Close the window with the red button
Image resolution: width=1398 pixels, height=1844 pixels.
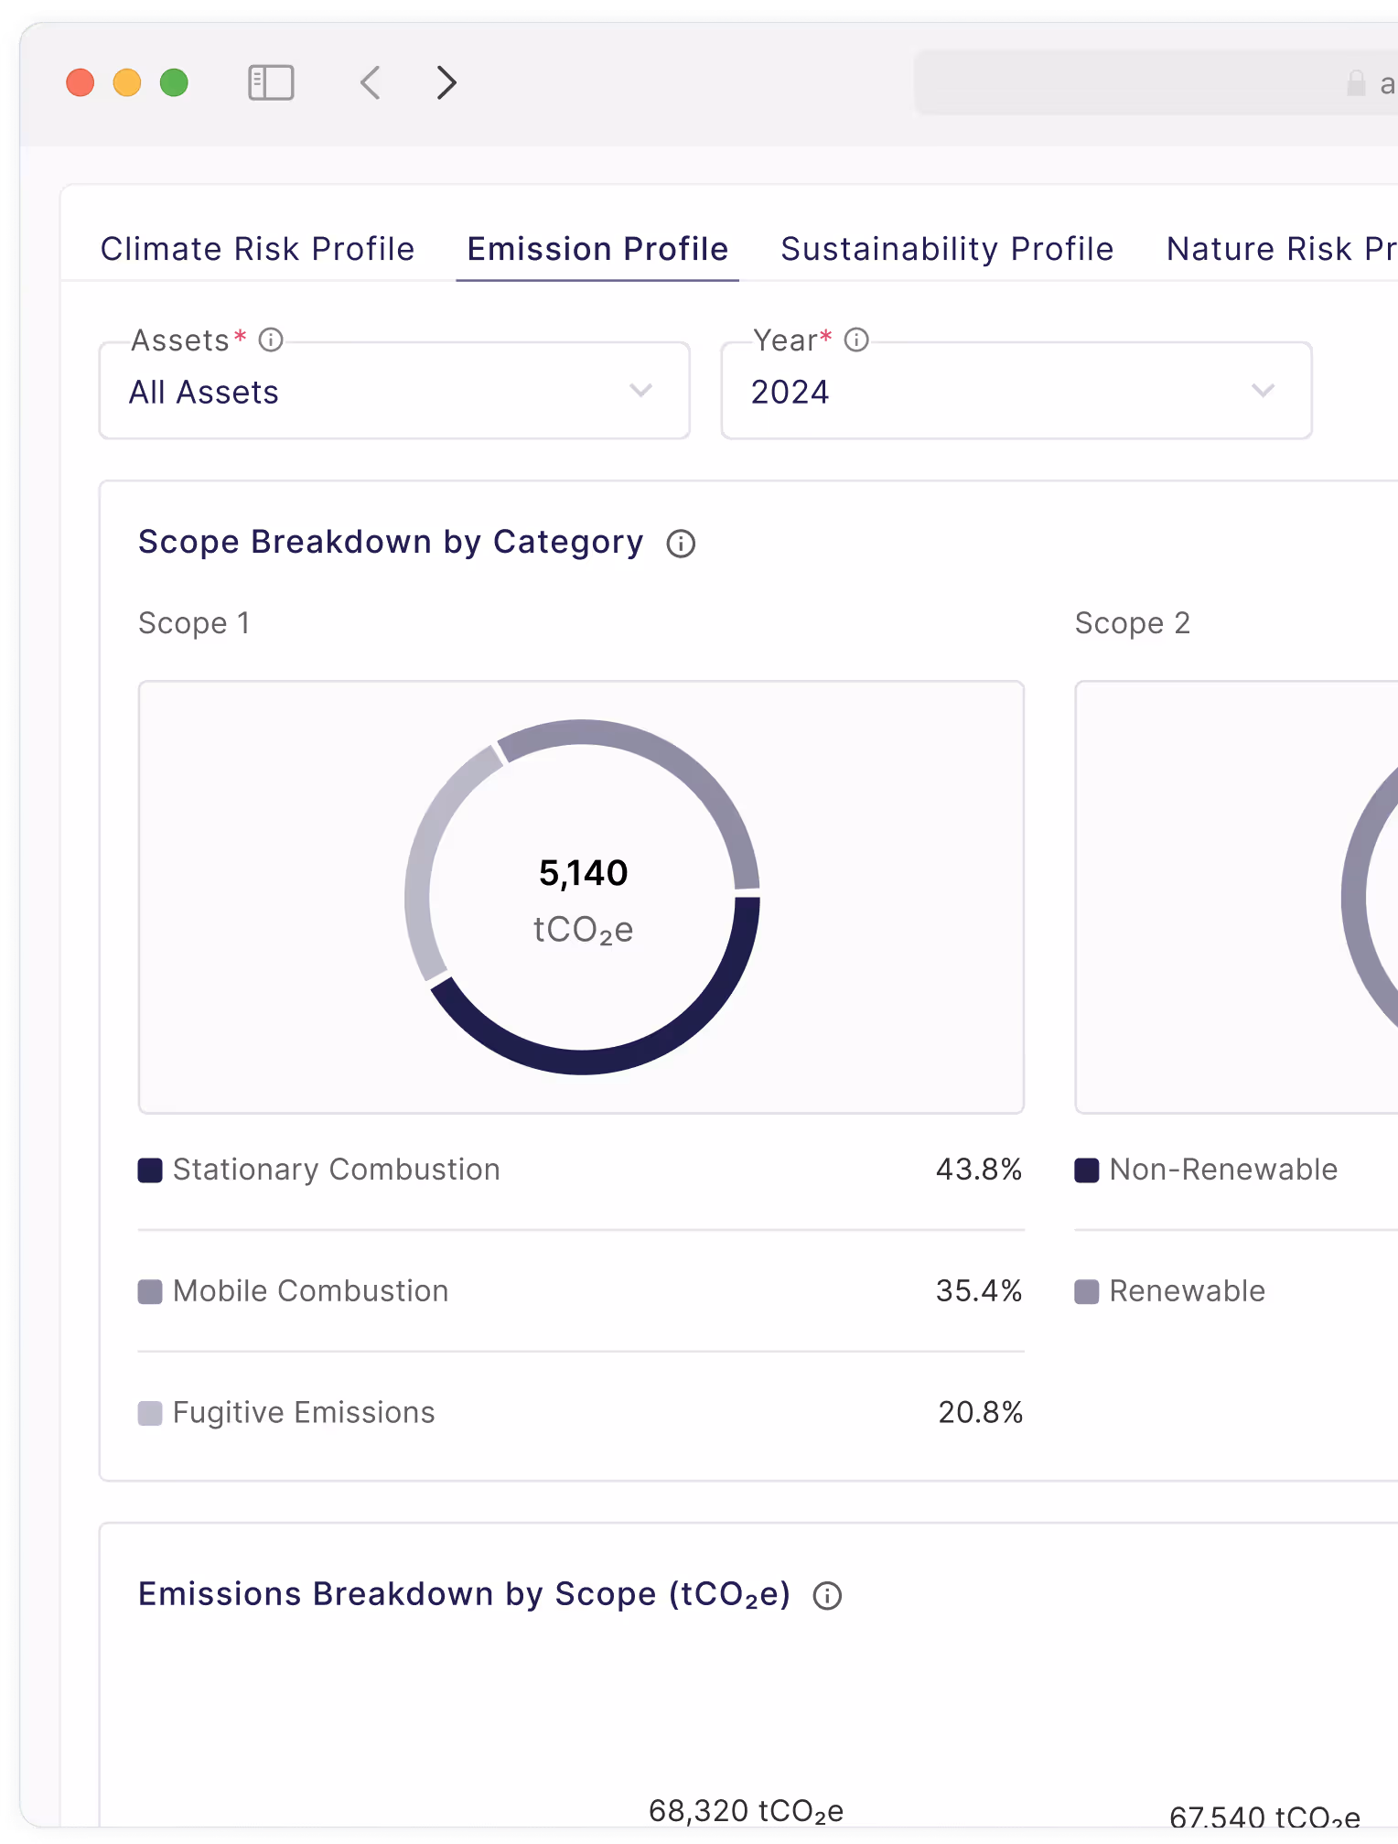point(81,82)
